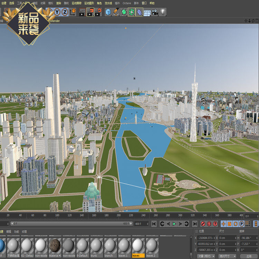
Task: Click stepper on position X field
Action: 214,238
